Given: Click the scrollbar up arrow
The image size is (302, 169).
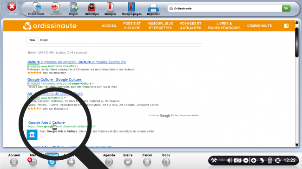Looking at the screenshot, I should (x=297, y=23).
